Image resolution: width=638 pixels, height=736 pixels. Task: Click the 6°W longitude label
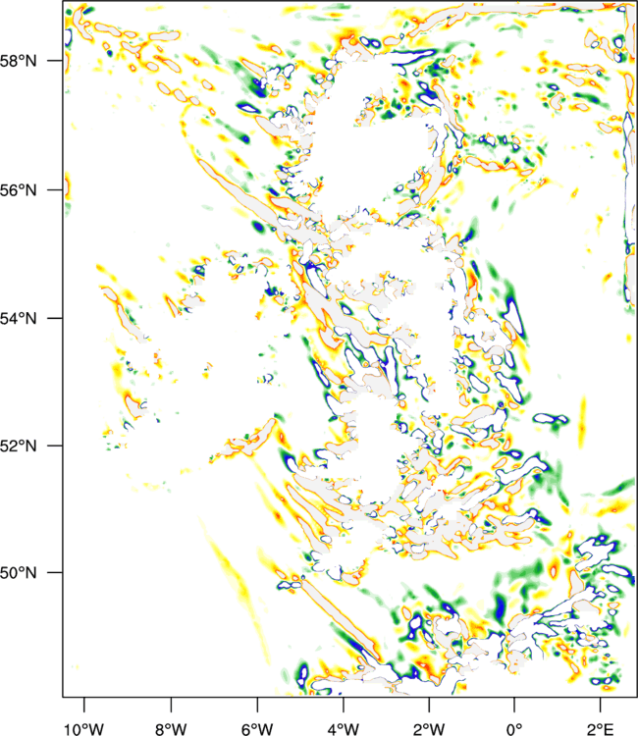(257, 729)
